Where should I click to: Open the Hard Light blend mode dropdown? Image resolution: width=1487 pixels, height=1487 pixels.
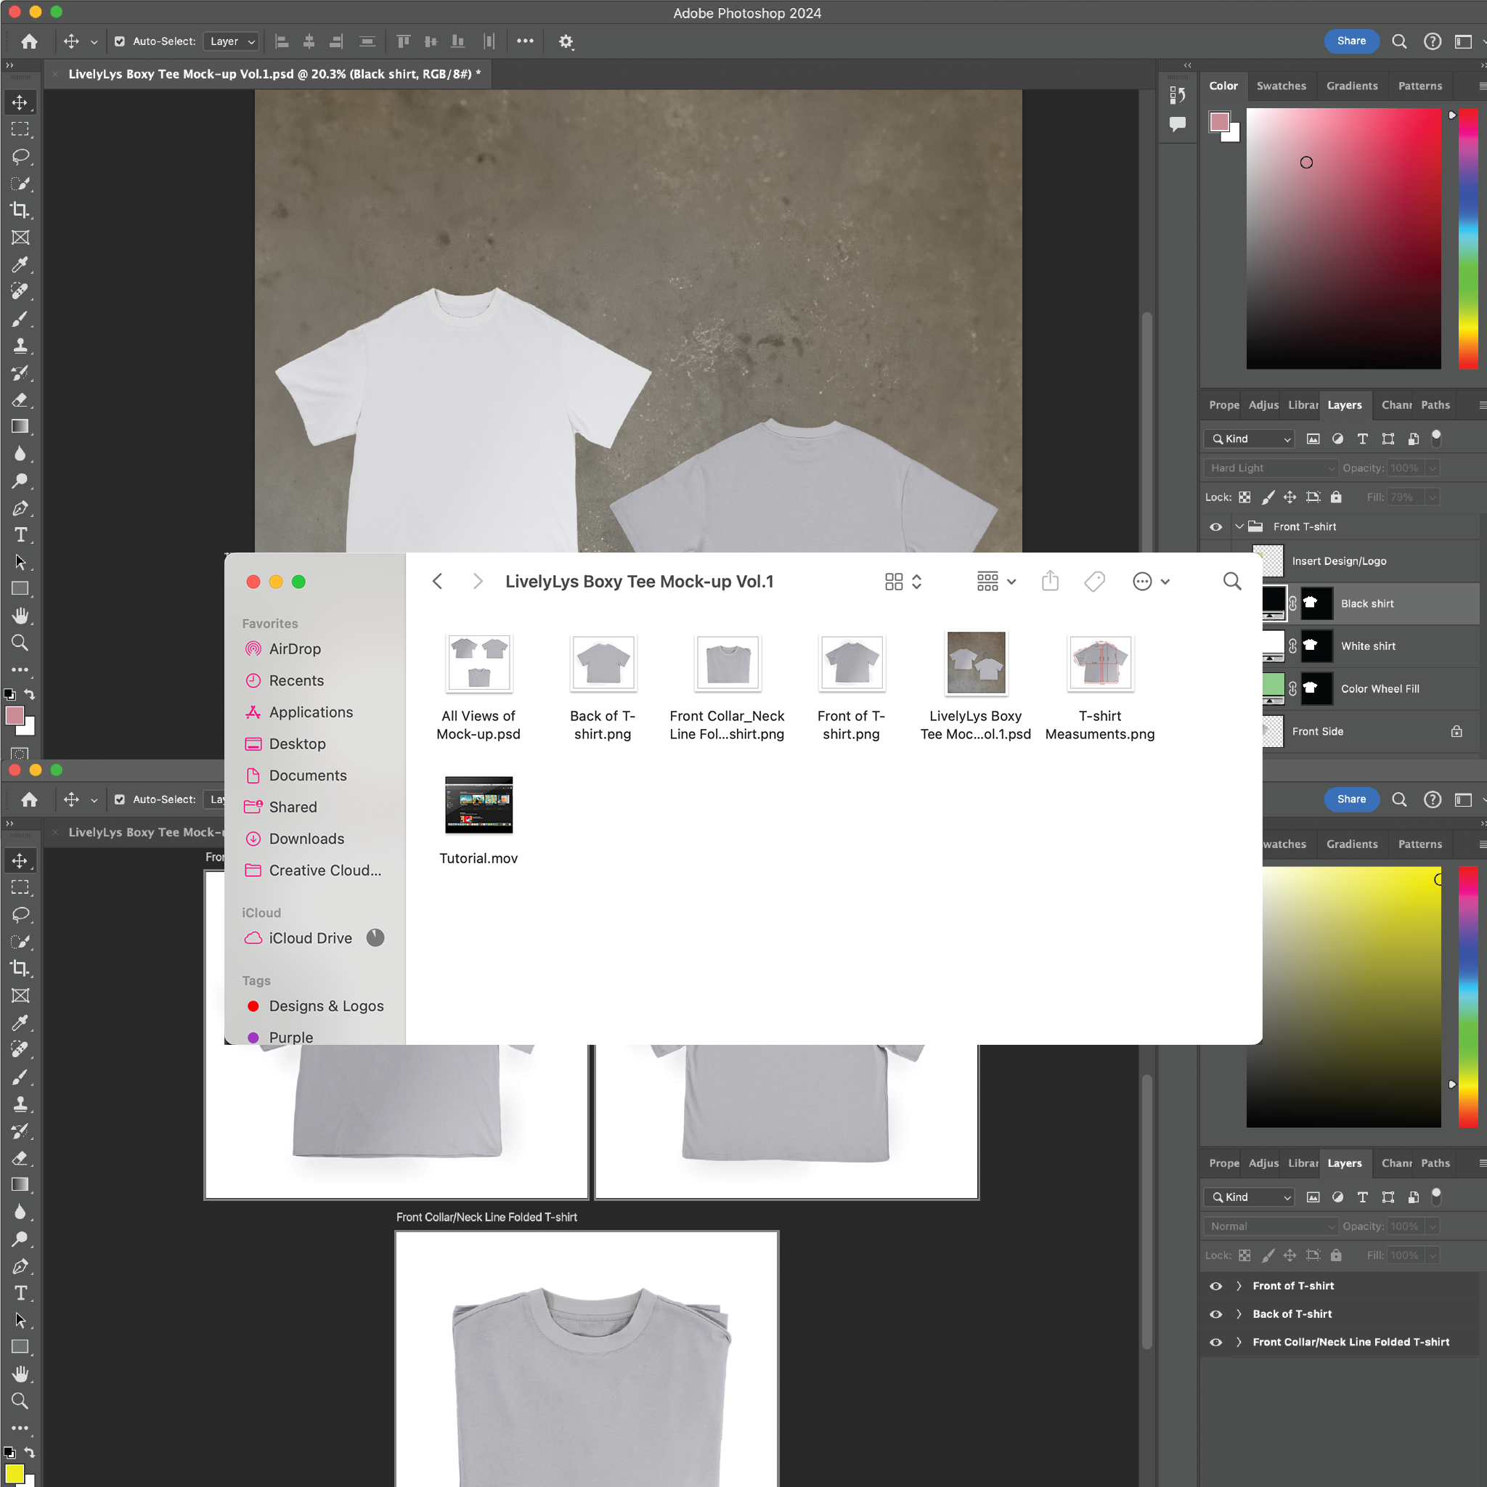click(x=1270, y=468)
